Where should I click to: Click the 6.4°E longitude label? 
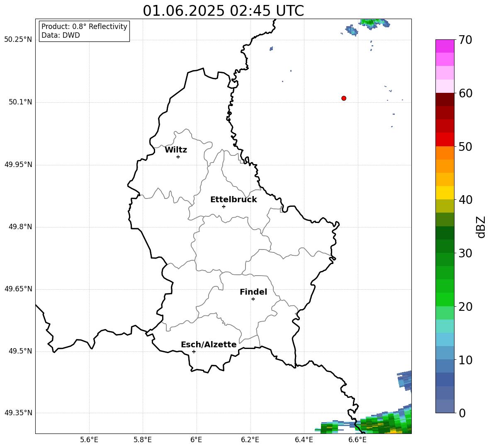coord(304,440)
